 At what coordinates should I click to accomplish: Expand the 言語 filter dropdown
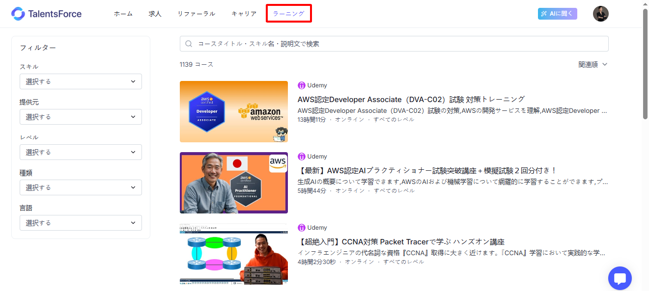pyautogui.click(x=81, y=223)
